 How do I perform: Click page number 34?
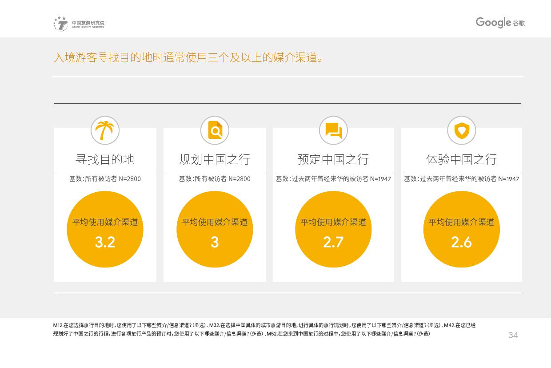coord(513,336)
